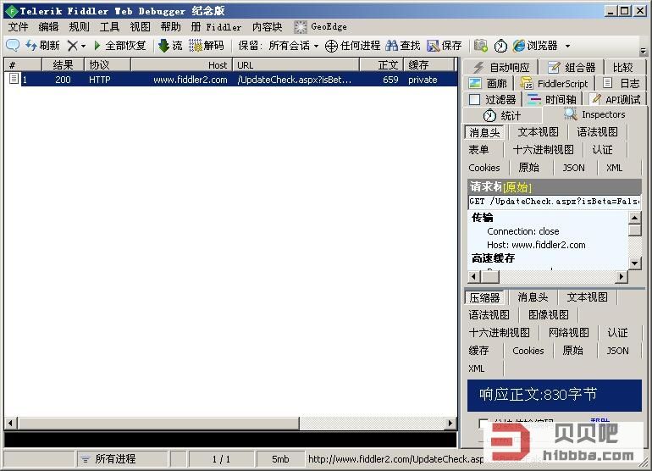
Task: Click the 浏览器 browser IE icon
Action: 519,46
